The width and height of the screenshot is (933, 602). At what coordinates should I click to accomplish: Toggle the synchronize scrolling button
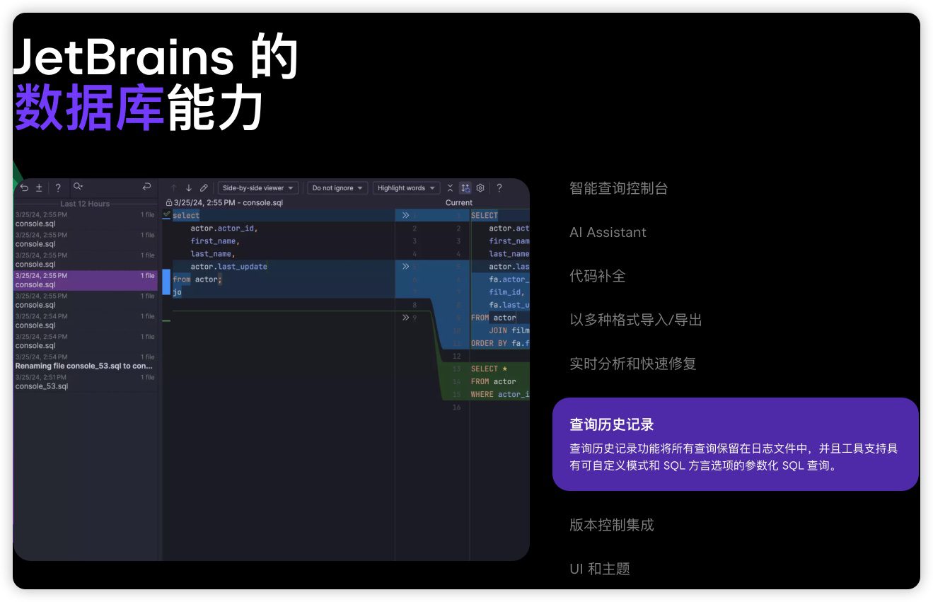465,188
